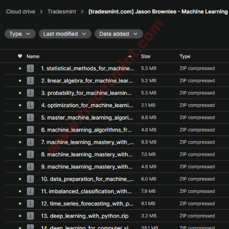Click favourite dot for 12. time_series_forecasting row
The width and height of the screenshot is (229, 229).
[x=20, y=203]
